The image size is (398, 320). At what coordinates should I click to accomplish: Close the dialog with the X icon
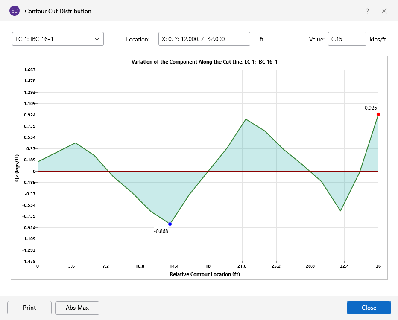tap(384, 11)
